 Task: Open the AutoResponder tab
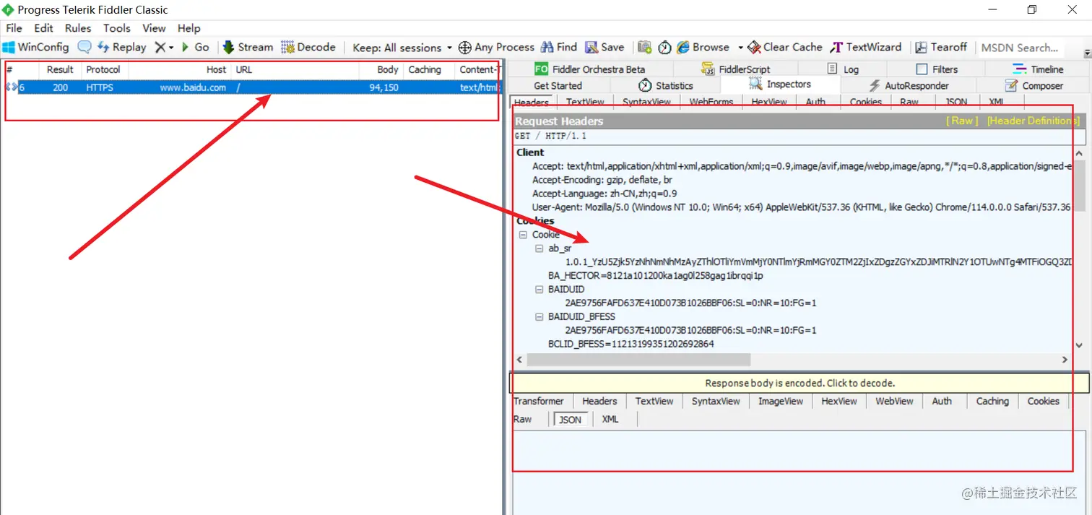[909, 85]
